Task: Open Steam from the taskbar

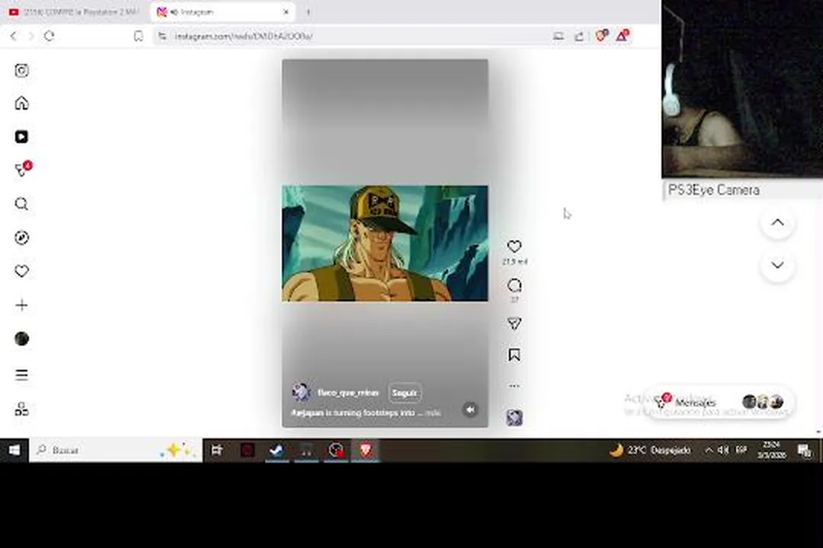Action: [x=277, y=450]
